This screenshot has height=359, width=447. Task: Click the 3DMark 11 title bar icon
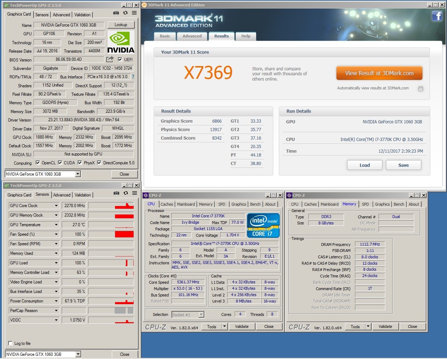(x=144, y=5)
